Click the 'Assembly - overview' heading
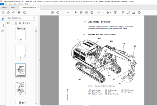The image size is (157, 106). pyautogui.click(x=99, y=22)
